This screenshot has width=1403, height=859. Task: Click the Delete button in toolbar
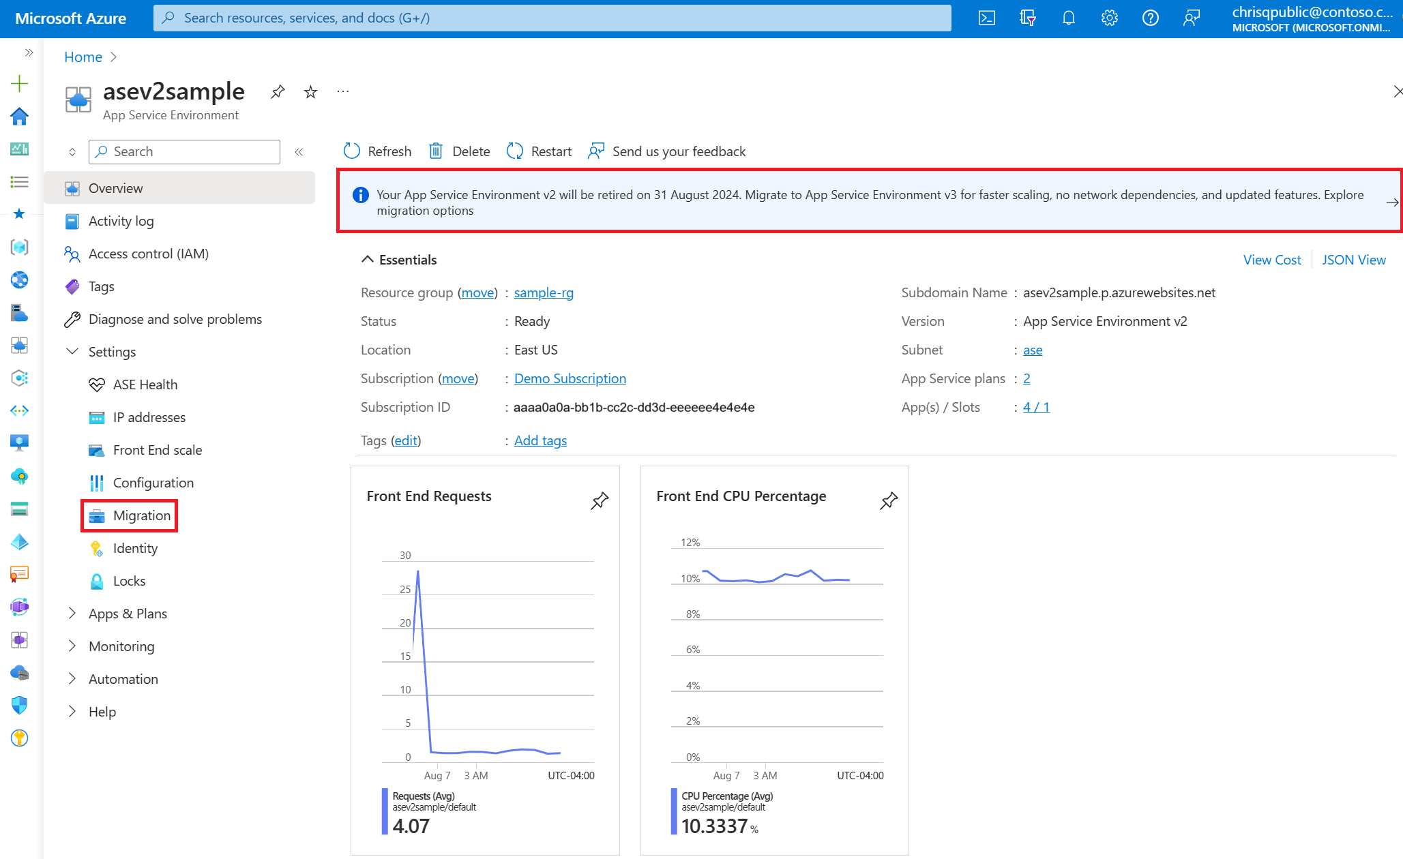(460, 150)
